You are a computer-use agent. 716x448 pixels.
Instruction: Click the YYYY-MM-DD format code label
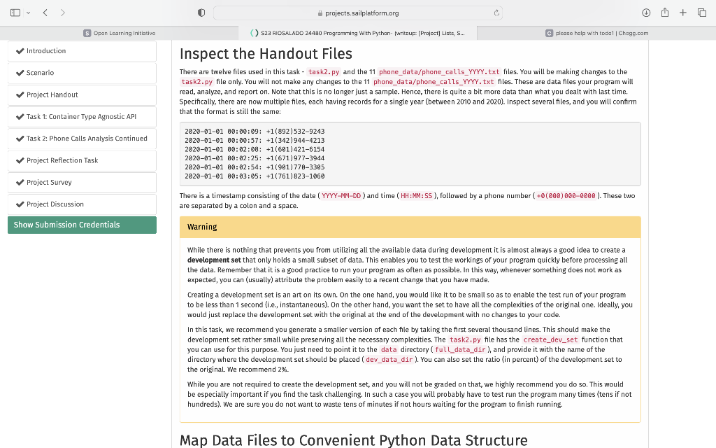pyautogui.click(x=341, y=196)
